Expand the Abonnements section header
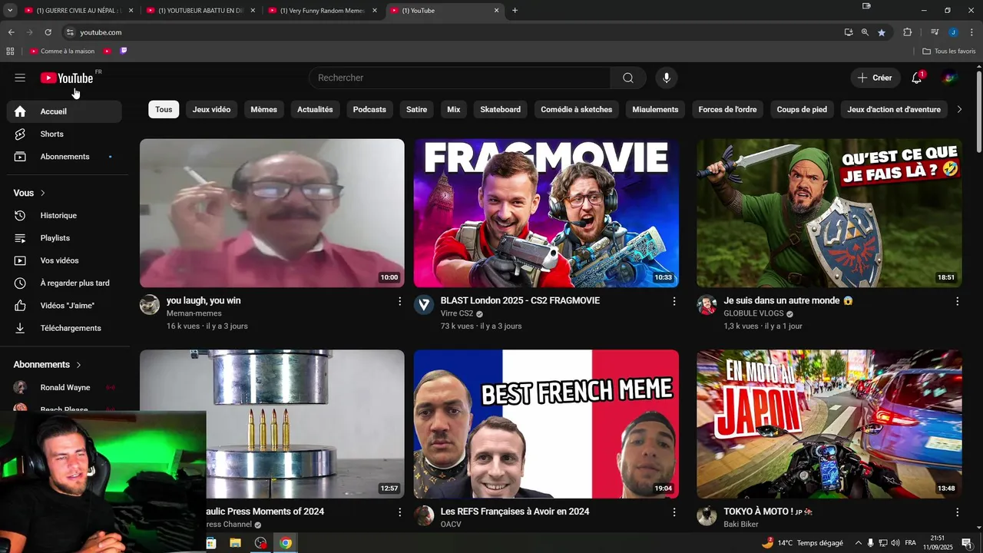983x553 pixels. [x=48, y=365]
